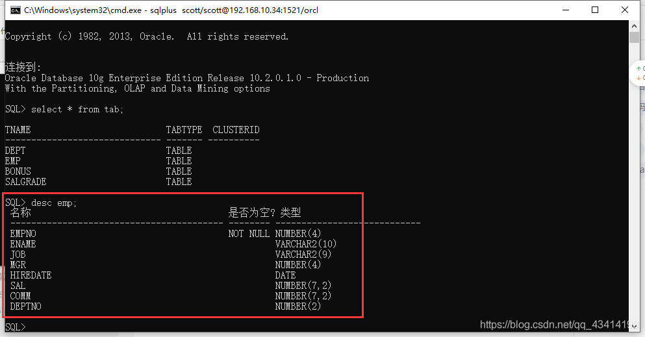Click the TNAME column header

18,130
